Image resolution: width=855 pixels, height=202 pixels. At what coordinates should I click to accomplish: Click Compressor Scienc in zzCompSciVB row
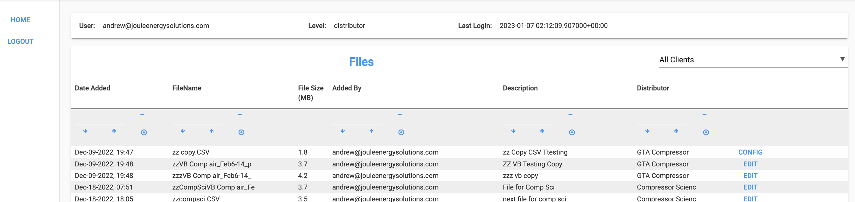pos(666,187)
